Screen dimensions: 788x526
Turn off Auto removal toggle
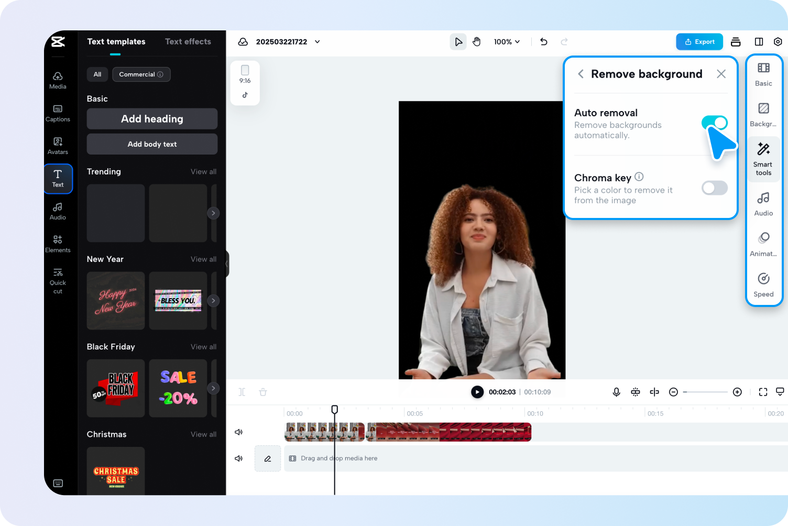pos(715,123)
